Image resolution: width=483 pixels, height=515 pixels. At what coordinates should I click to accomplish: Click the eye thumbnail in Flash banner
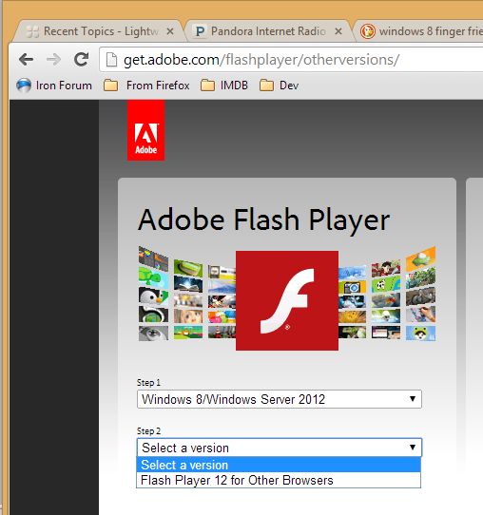153,333
